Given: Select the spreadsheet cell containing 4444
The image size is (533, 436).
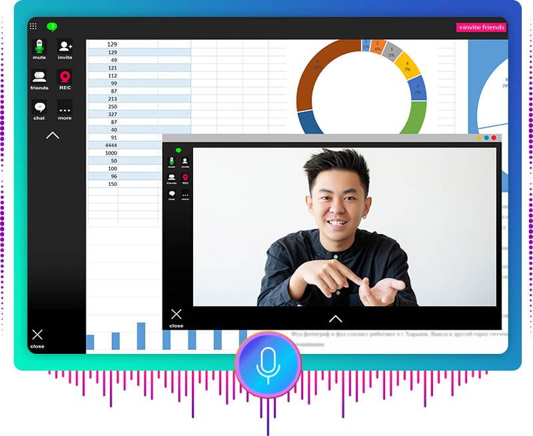Looking at the screenshot, I should 111,145.
